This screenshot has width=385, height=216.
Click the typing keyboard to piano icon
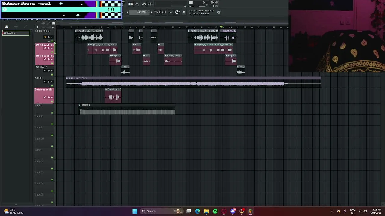[x=131, y=4]
